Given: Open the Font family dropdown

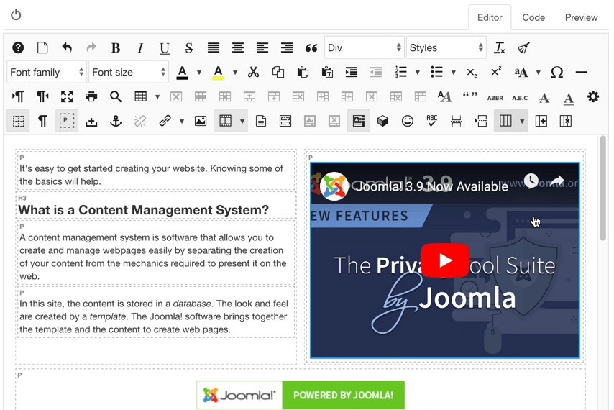Looking at the screenshot, I should click(x=47, y=72).
